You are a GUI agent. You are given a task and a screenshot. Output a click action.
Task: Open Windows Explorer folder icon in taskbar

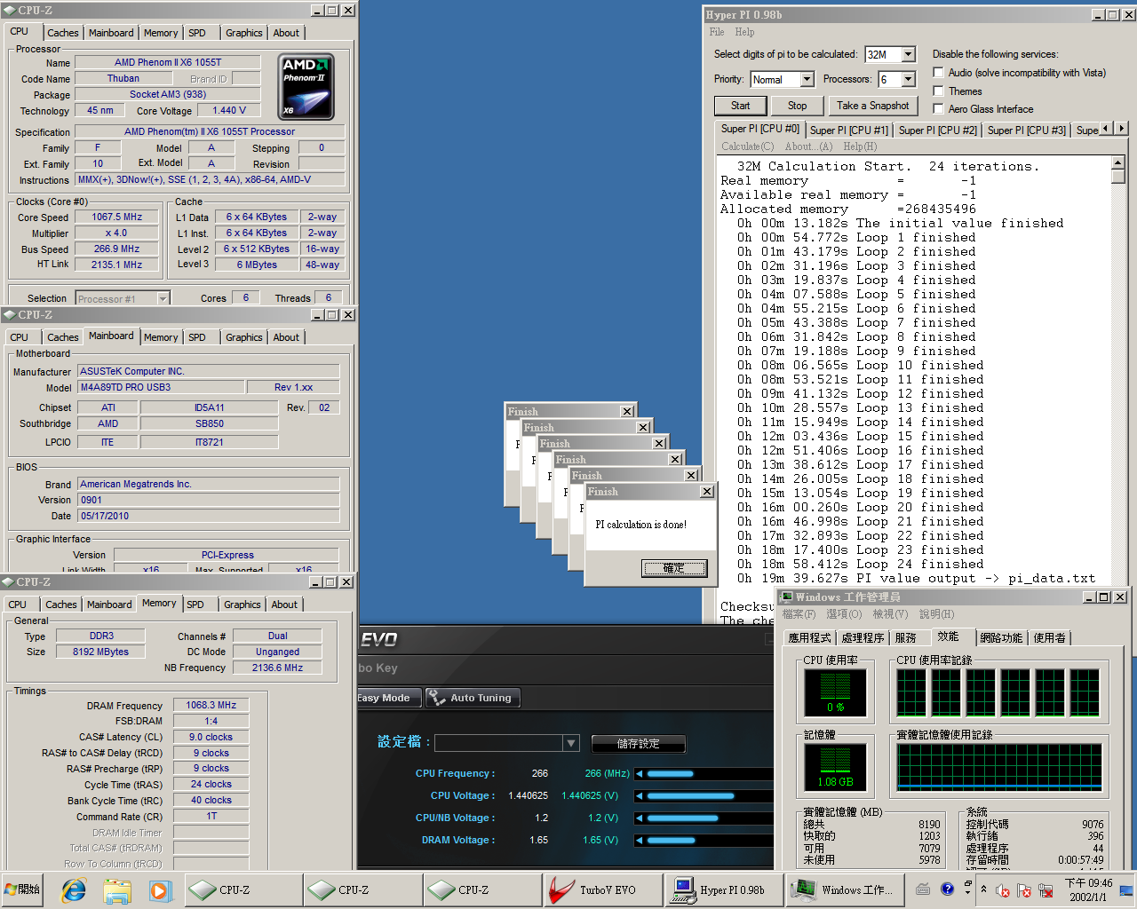coord(116,889)
